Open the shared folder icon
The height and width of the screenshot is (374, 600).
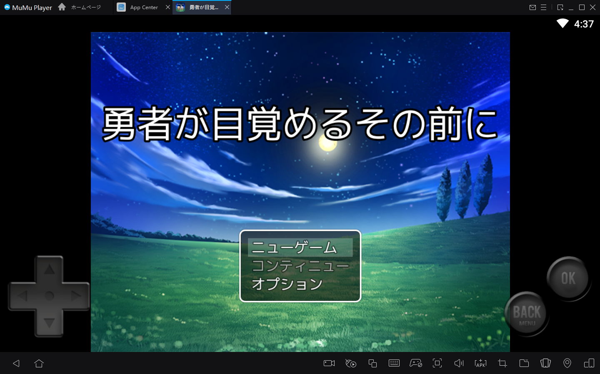[x=524, y=363]
